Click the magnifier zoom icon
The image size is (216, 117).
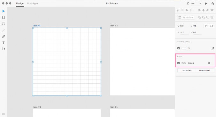pyautogui.click(x=188, y=4)
